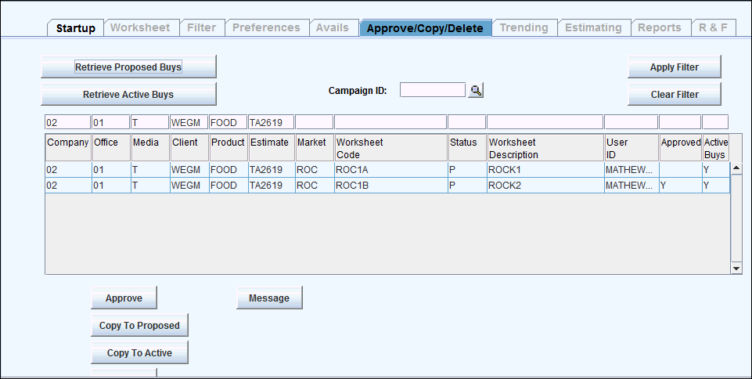Click the Estimate column header
The image size is (752, 379).
click(x=272, y=148)
